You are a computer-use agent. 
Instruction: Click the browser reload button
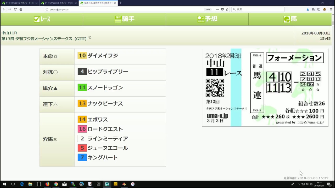tap(15, 9)
